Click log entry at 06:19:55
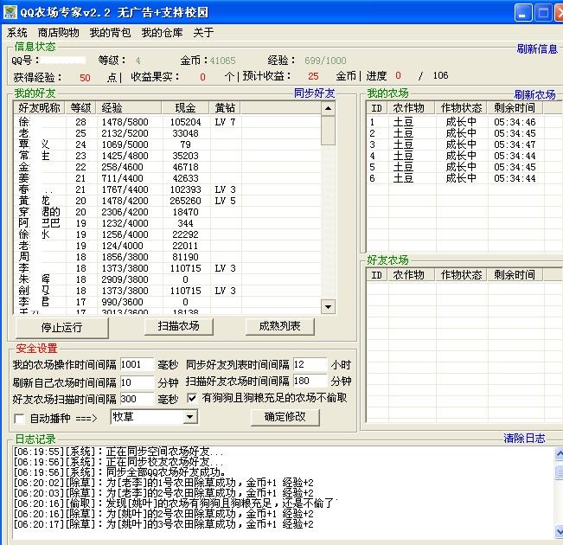This screenshot has width=563, height=545. (x=118, y=452)
